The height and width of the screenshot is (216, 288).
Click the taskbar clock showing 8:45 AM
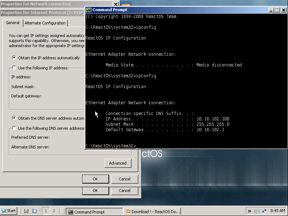point(278,211)
